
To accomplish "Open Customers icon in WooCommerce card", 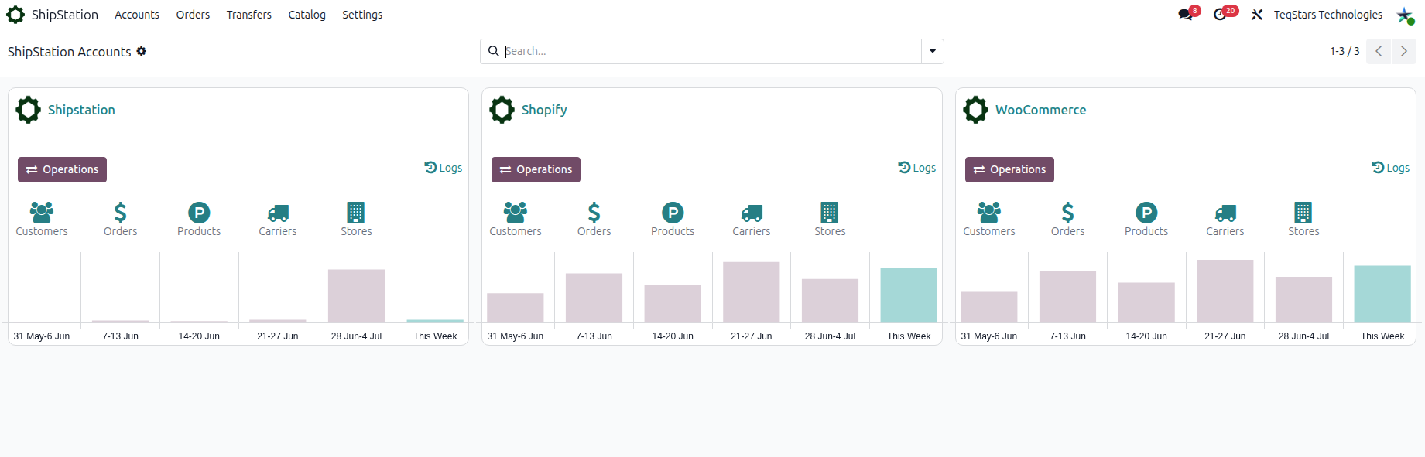I will [989, 212].
